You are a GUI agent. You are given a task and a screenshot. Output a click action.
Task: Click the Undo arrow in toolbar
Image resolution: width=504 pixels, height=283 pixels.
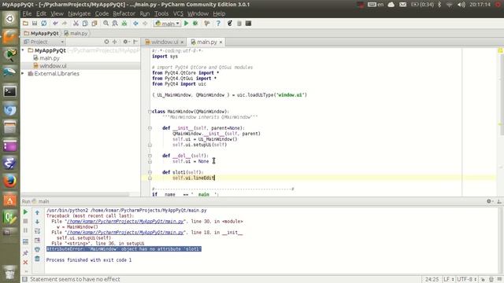pos(55,24)
